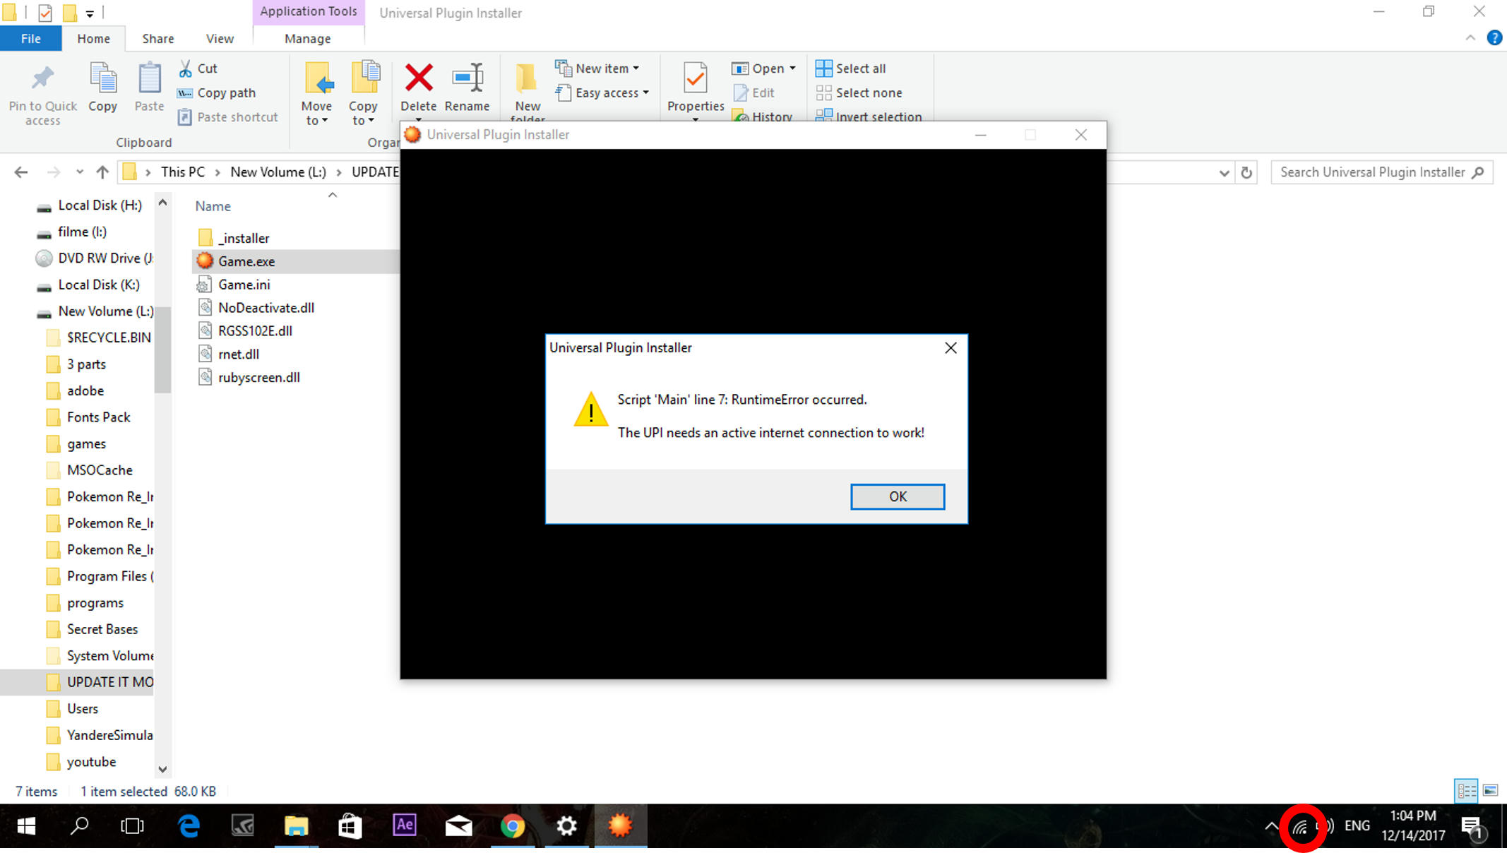
Task: Click the Rename icon in ribbon
Action: tap(467, 78)
